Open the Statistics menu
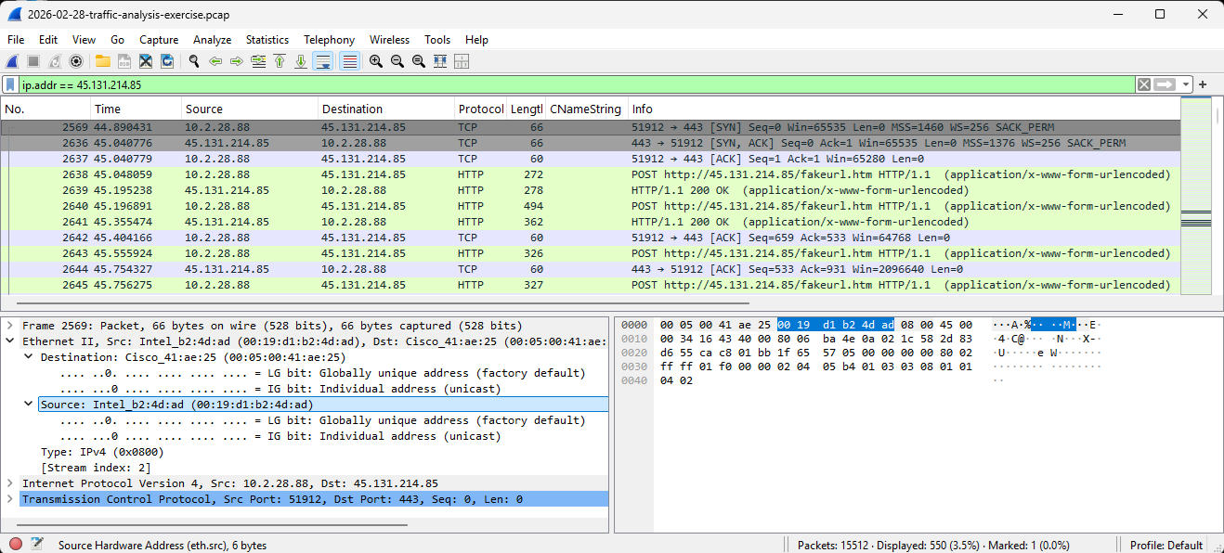 267,40
